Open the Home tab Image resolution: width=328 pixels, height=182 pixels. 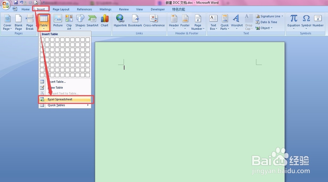pyautogui.click(x=26, y=9)
